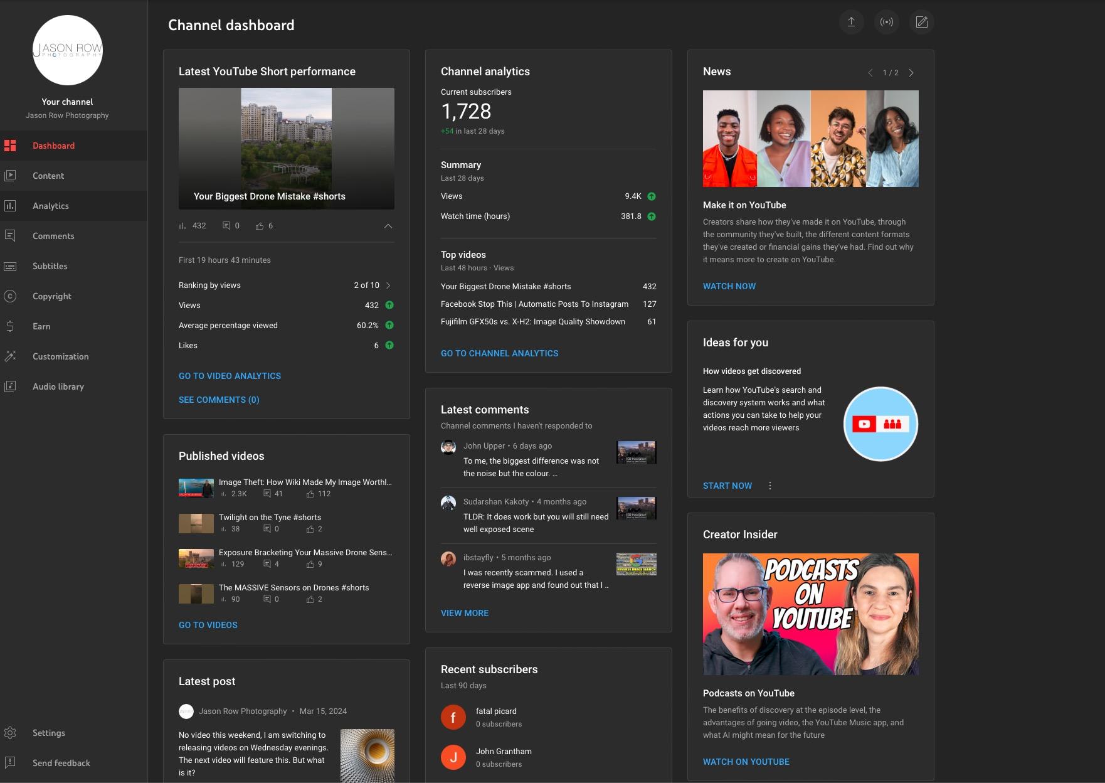Click The MASSIVE Sensors on Drones #shorts title
Screen dimensions: 1105x783
pyautogui.click(x=293, y=588)
